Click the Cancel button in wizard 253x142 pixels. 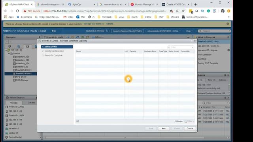pyautogui.click(x=190, y=129)
